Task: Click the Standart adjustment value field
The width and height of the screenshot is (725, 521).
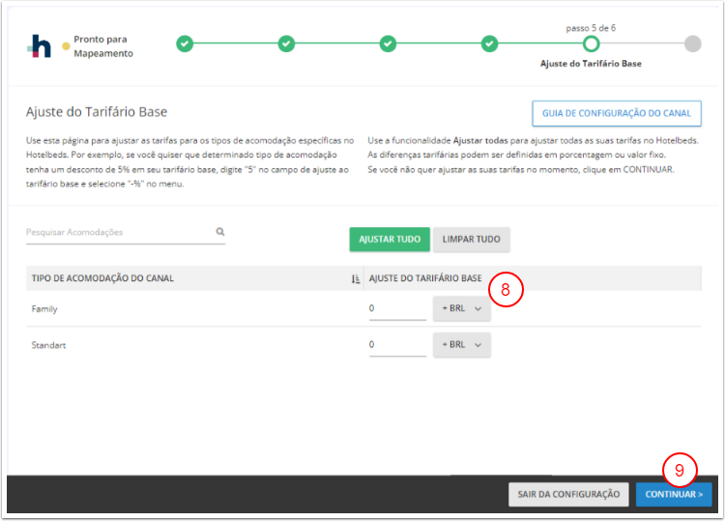Action: [396, 345]
